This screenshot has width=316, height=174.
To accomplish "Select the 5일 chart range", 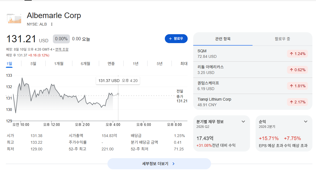I will 33,64.
